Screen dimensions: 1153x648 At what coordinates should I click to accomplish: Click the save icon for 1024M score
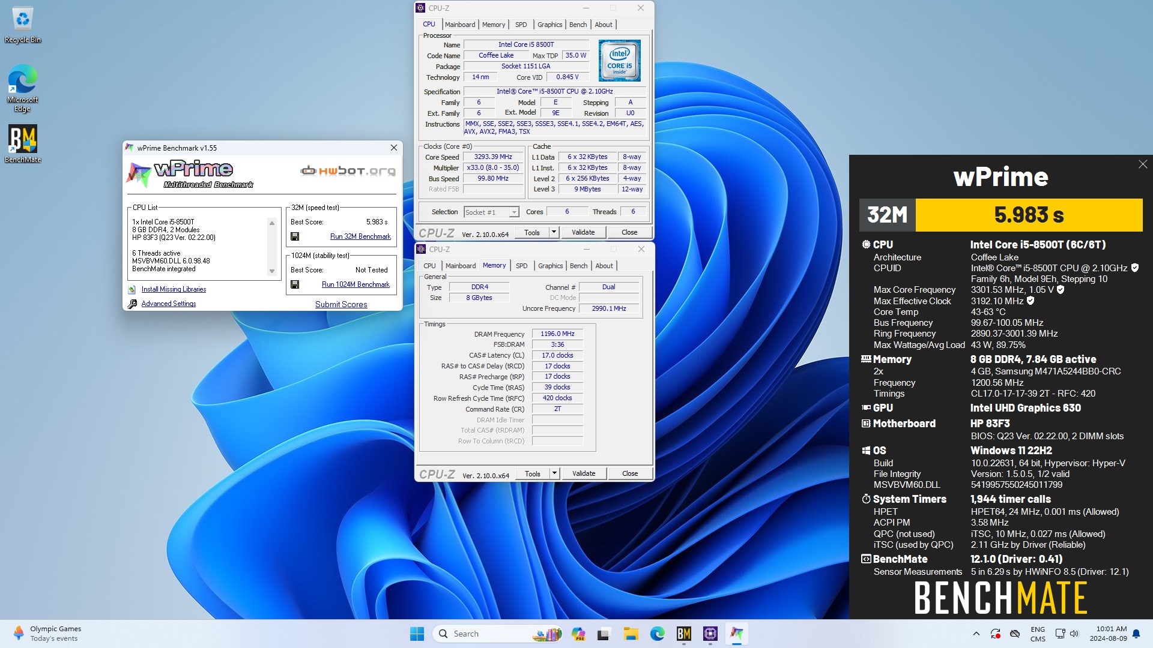point(295,284)
